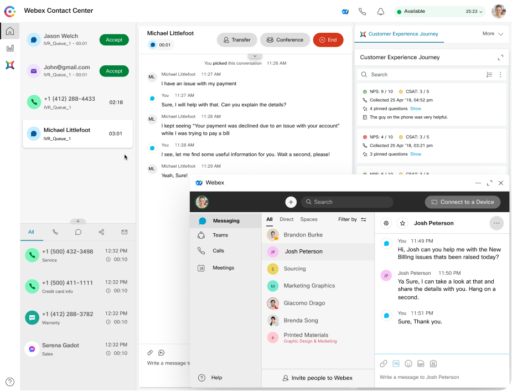This screenshot has height=391, width=512.
Task: Open the Sourcing space
Action: coord(318,269)
